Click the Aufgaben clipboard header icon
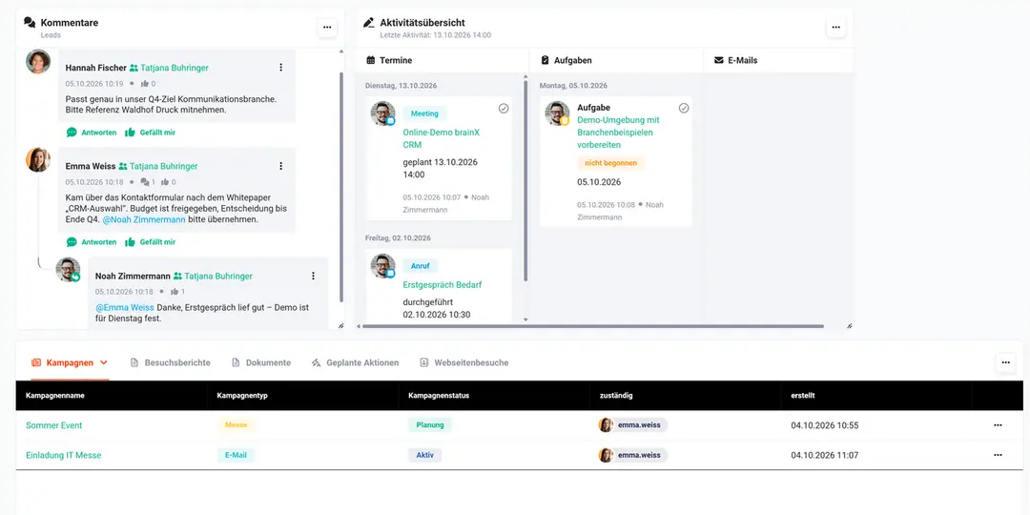The width and height of the screenshot is (1030, 515). [x=545, y=60]
